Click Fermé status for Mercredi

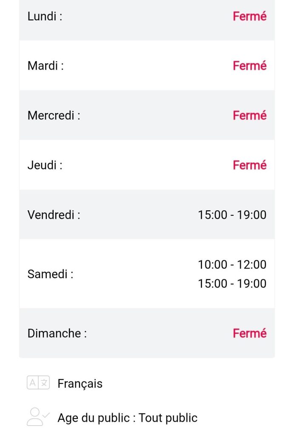pyautogui.click(x=249, y=116)
